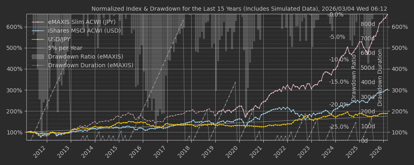Select the iShares MSCI ACWI (USD) legend label
Image resolution: width=414 pixels, height=165 pixels.
(84, 31)
